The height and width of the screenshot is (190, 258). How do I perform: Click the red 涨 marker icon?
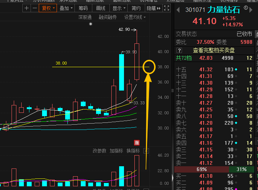pyautogui.click(x=137, y=142)
